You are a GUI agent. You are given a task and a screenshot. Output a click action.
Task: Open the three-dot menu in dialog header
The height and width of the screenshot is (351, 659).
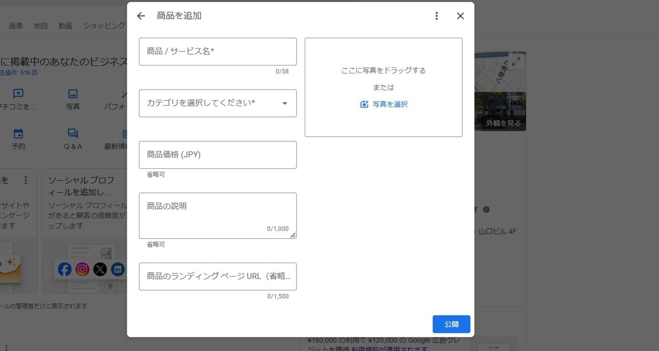437,16
